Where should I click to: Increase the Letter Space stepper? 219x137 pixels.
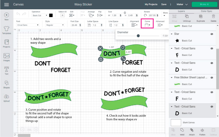[x=102, y=24]
